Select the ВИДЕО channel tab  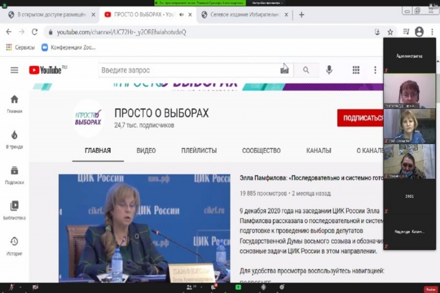[x=146, y=151]
